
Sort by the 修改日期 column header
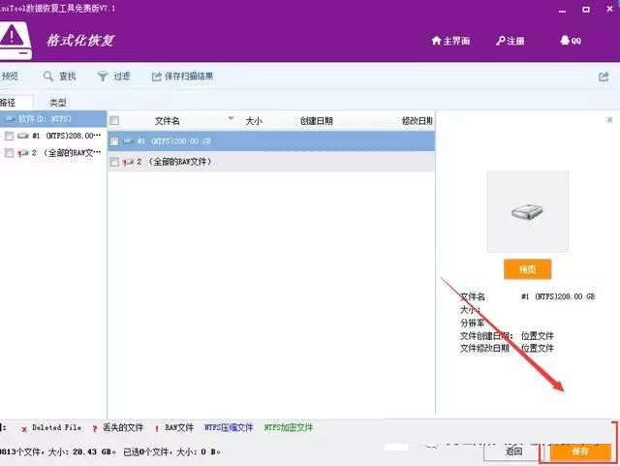(418, 121)
